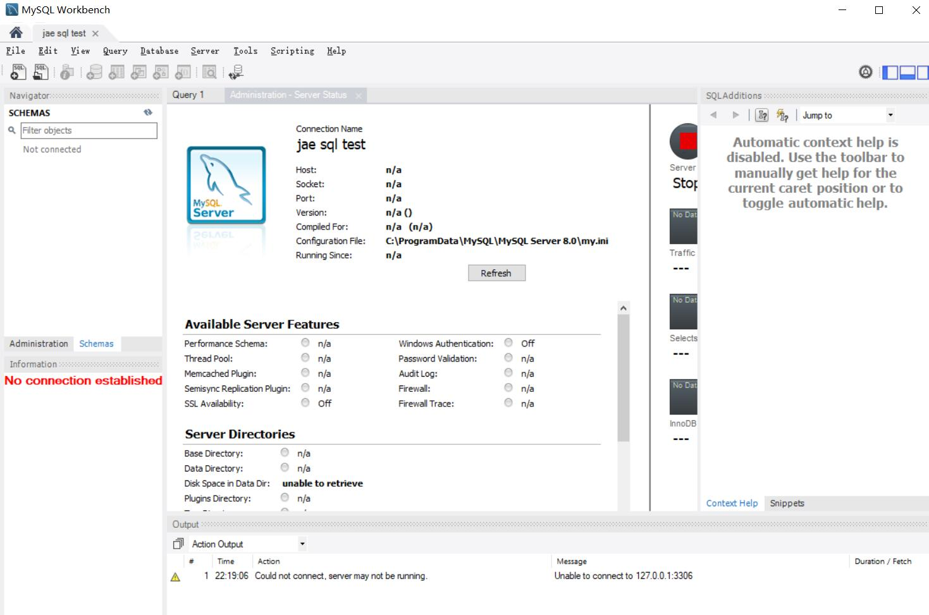This screenshot has height=615, width=929.
Task: Switch to Administration tab in Navigator
Action: (x=39, y=343)
